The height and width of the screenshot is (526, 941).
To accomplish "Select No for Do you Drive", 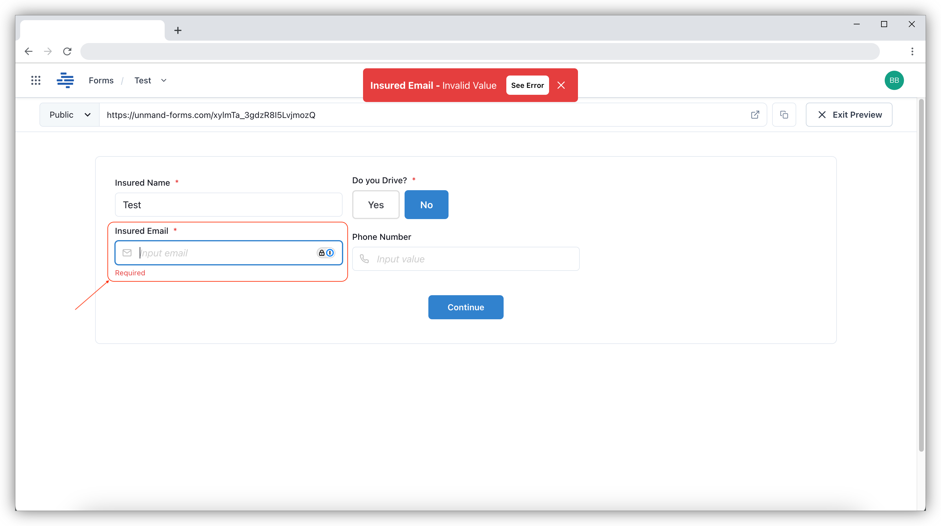I will (x=426, y=205).
